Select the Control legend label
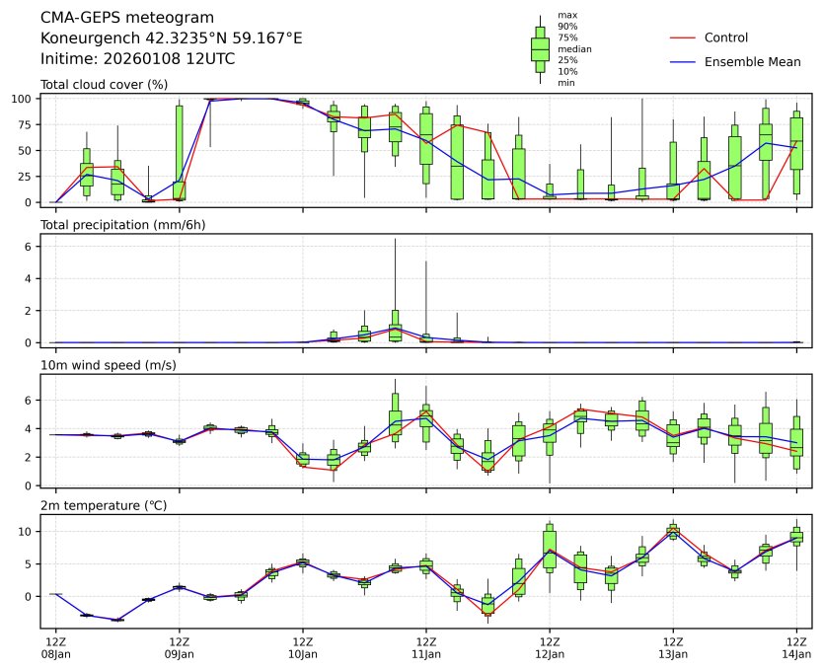Screen dimensions: 823x671 point(725,37)
